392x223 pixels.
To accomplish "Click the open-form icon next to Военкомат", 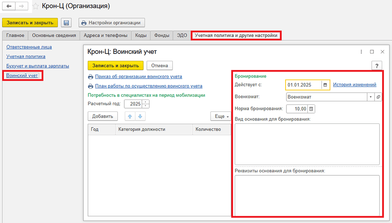I will click(378, 97).
